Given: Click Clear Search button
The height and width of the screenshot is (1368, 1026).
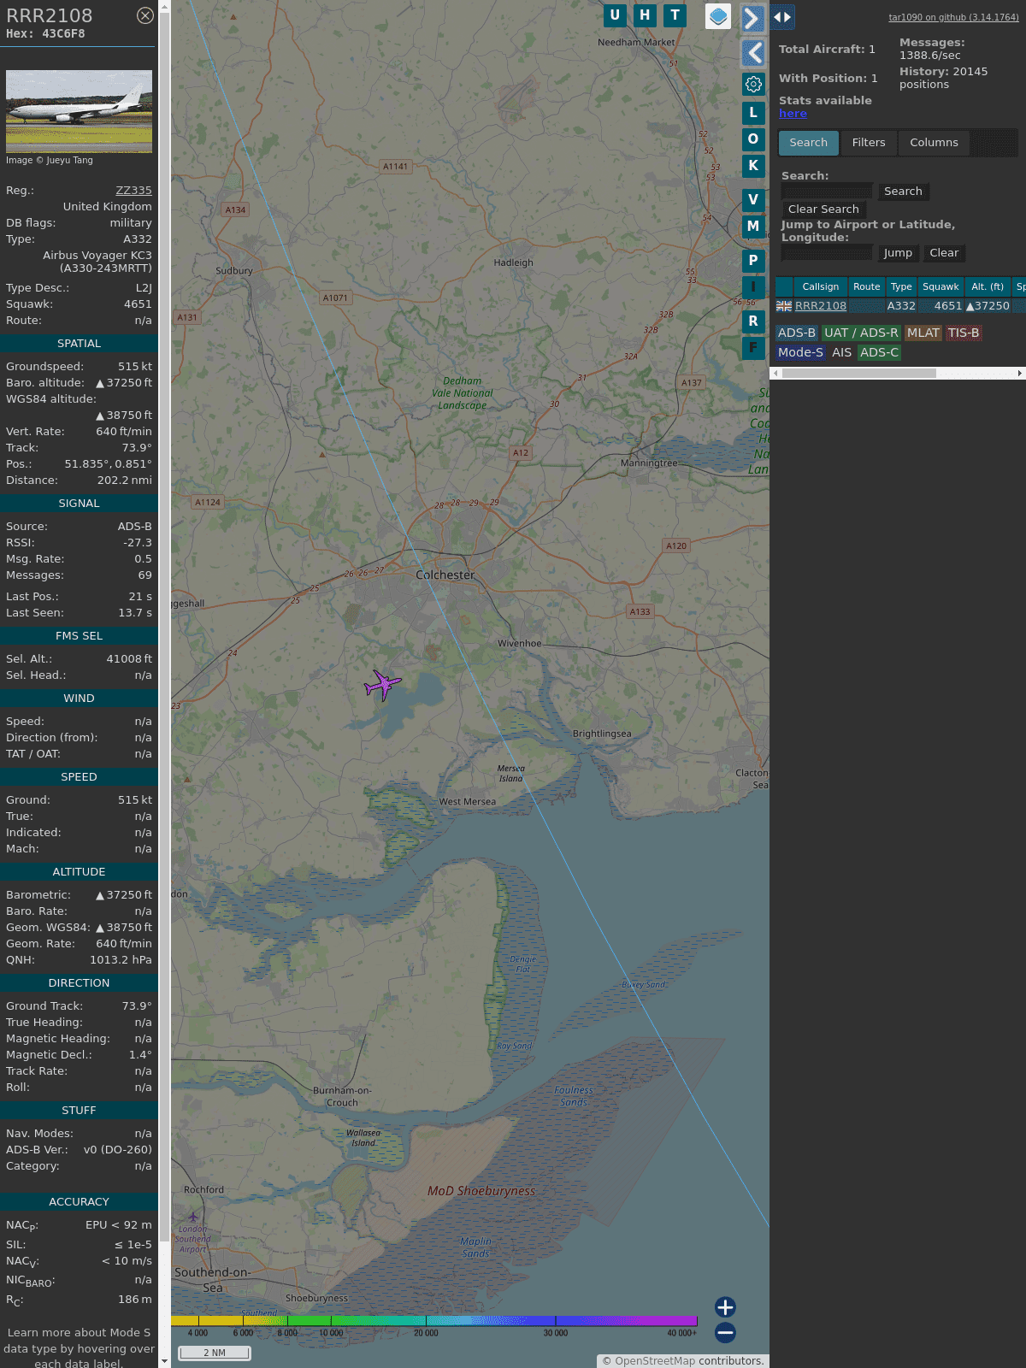Looking at the screenshot, I should [823, 209].
